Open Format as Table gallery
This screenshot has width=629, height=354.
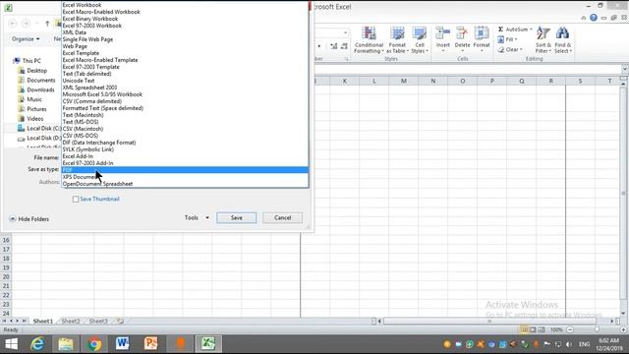pyautogui.click(x=397, y=39)
